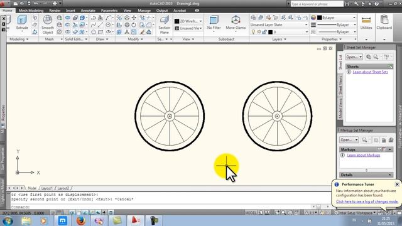Image resolution: width=402 pixels, height=226 pixels.
Task: Toggle layer 0 lock icon
Action: point(264,32)
